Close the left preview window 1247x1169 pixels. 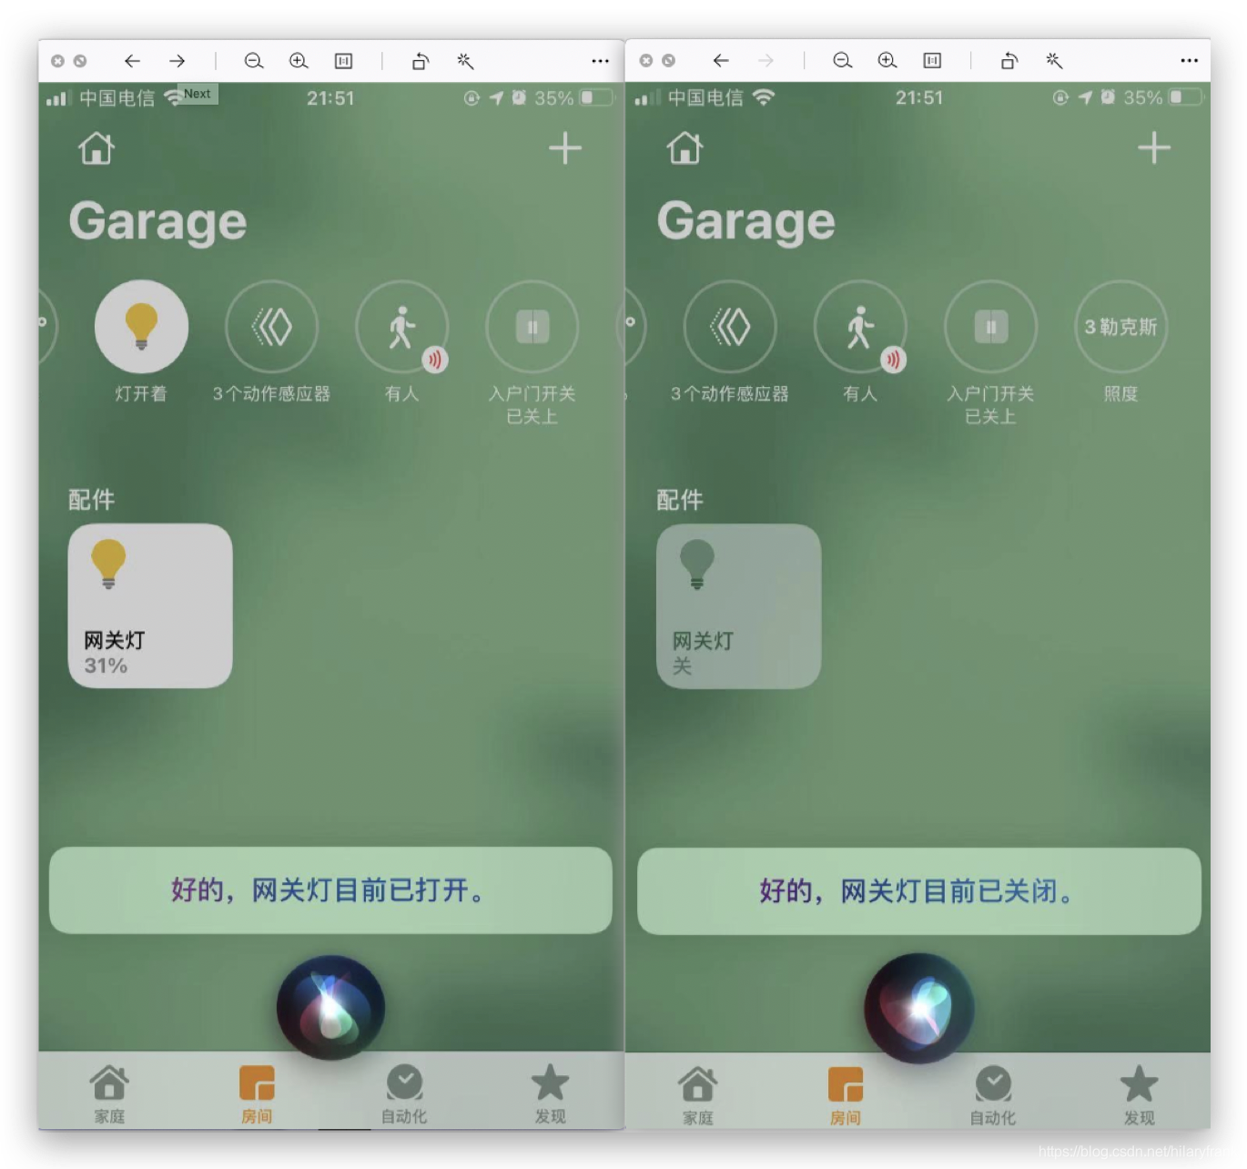(57, 61)
